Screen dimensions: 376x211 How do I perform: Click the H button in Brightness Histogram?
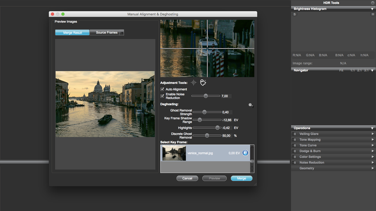tap(373, 14)
